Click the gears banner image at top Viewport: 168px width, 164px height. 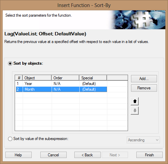point(138,20)
